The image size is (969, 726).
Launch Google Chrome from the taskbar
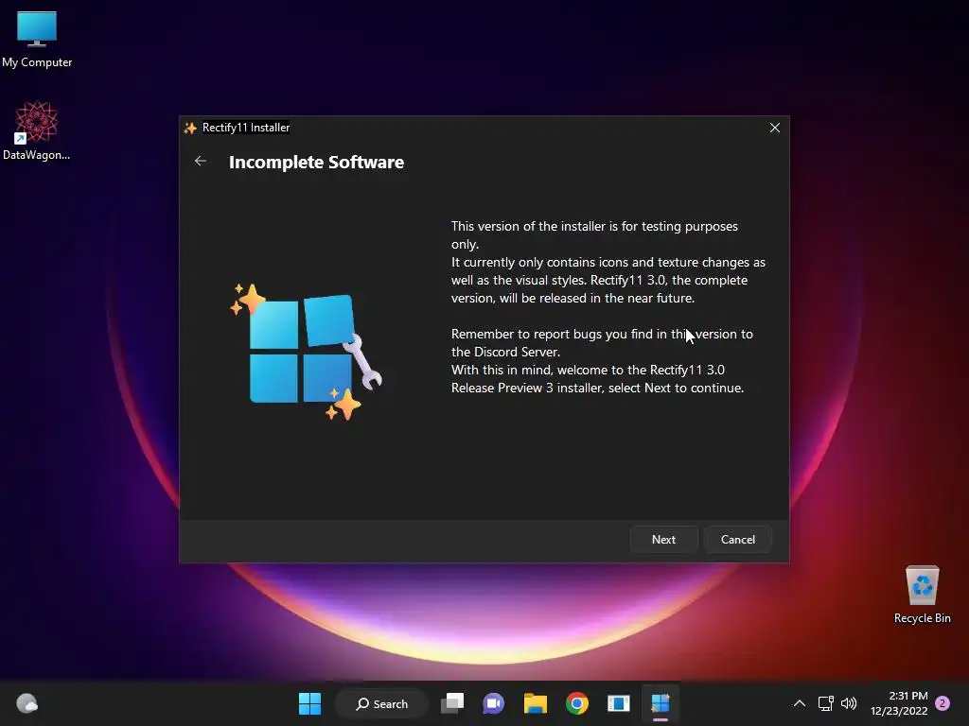coord(576,703)
